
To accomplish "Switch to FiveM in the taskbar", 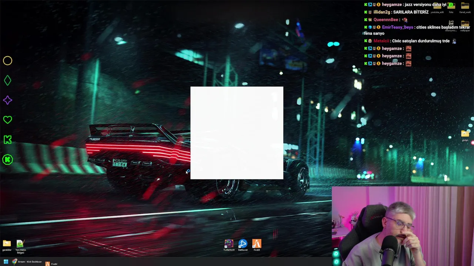I will coord(51,264).
